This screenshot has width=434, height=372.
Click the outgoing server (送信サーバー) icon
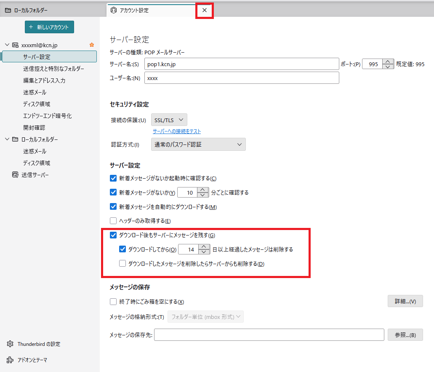(x=15, y=175)
